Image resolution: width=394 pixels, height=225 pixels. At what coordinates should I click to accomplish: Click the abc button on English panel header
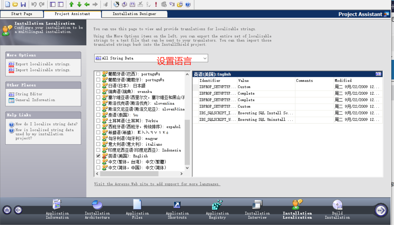click(378, 74)
